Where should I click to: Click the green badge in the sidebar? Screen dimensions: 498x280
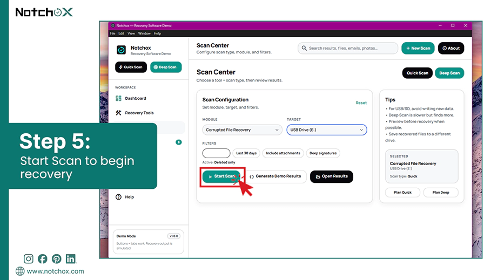179,142
